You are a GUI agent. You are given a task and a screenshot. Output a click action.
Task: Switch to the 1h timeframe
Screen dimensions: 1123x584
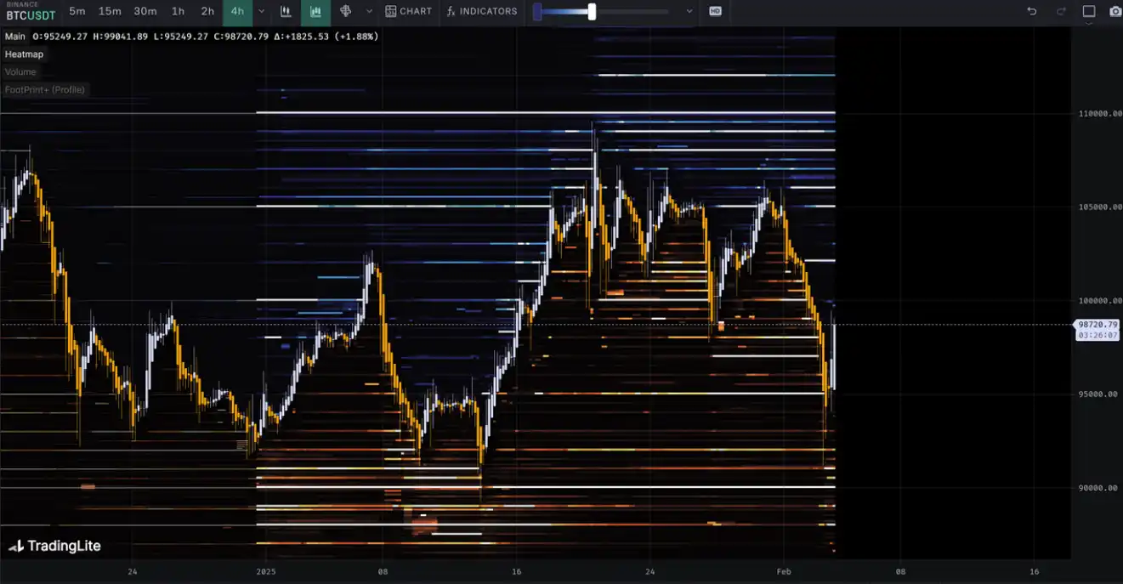(x=178, y=11)
